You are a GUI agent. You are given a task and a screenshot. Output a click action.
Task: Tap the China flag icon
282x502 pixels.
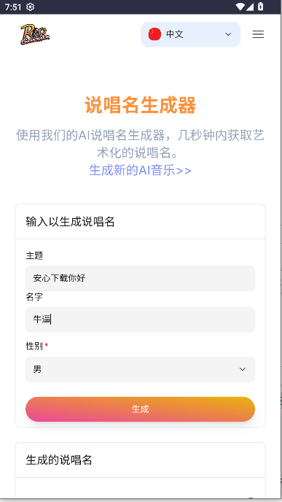pyautogui.click(x=154, y=34)
